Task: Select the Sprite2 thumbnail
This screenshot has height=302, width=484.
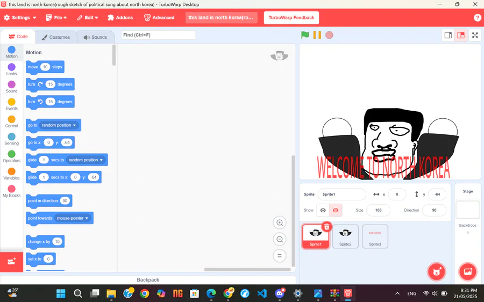Action: coord(345,236)
